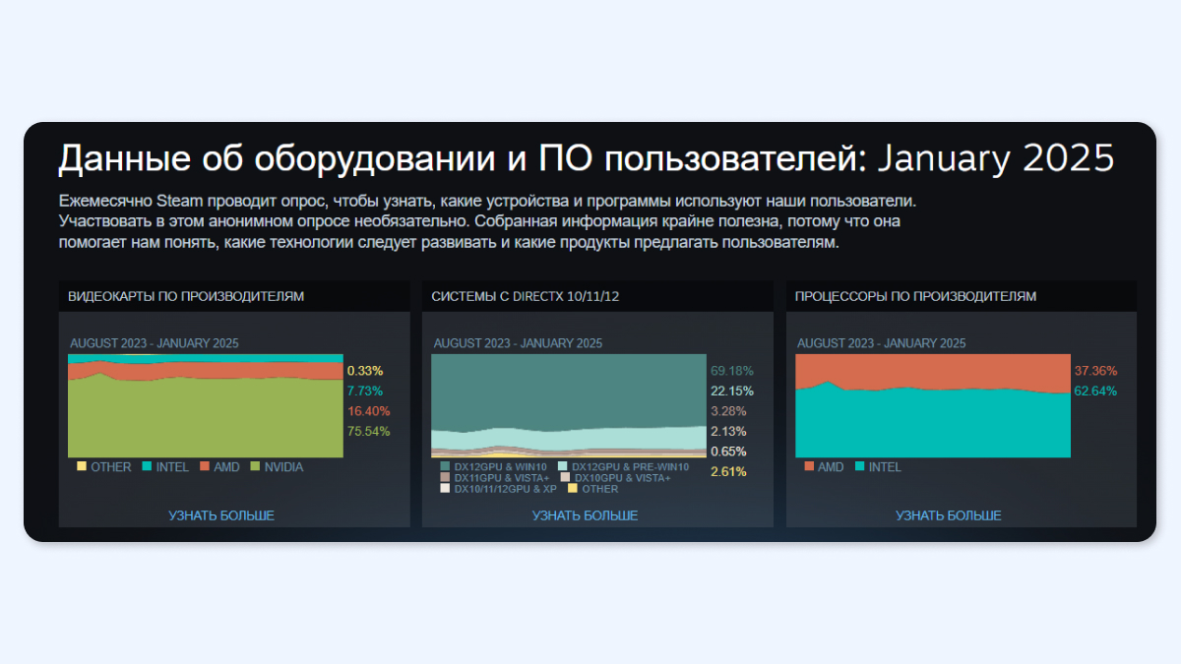
Task: Click the DX10GPU & VISTA+ legend swatch
Action: click(566, 477)
